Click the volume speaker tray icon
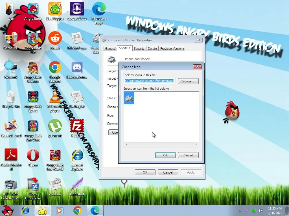The width and height of the screenshot is (289, 216). point(260,211)
